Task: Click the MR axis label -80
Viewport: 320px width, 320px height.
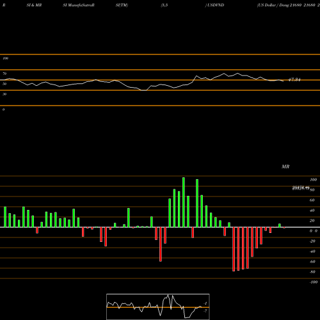Action: (312, 272)
